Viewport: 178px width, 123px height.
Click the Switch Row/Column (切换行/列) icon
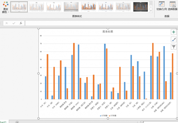tap(162, 4)
